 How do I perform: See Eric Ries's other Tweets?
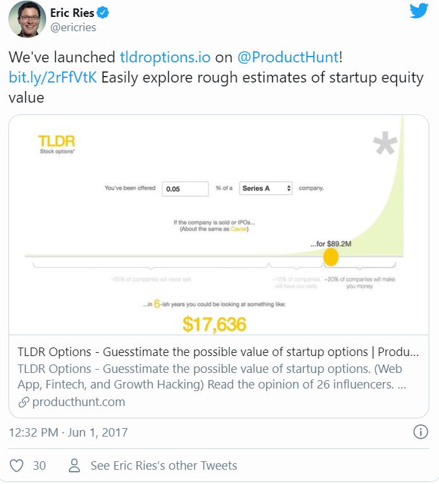(164, 465)
